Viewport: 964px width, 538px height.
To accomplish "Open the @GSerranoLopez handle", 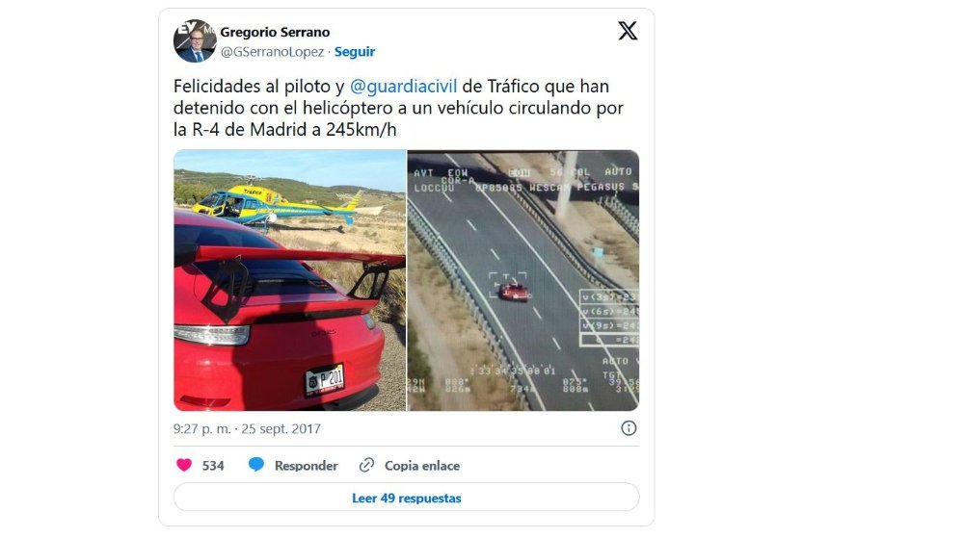I will (x=273, y=52).
